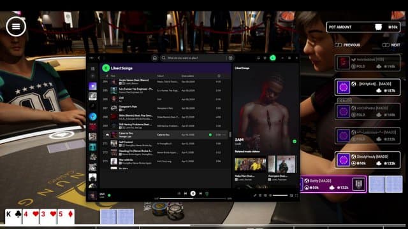
Task: Sort by the Date added column header
Action: 187,76
